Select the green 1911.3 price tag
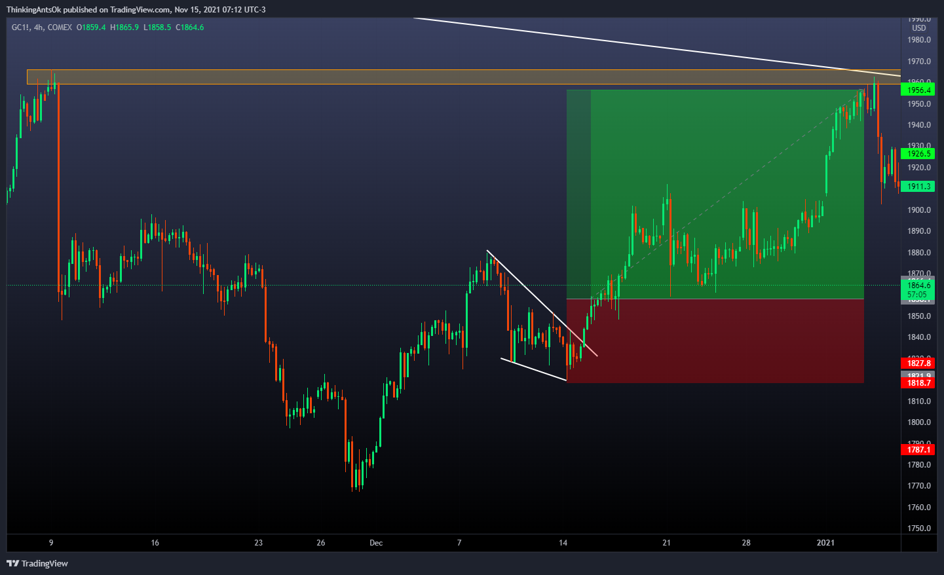Screen dimensions: 944x575 click(x=918, y=187)
